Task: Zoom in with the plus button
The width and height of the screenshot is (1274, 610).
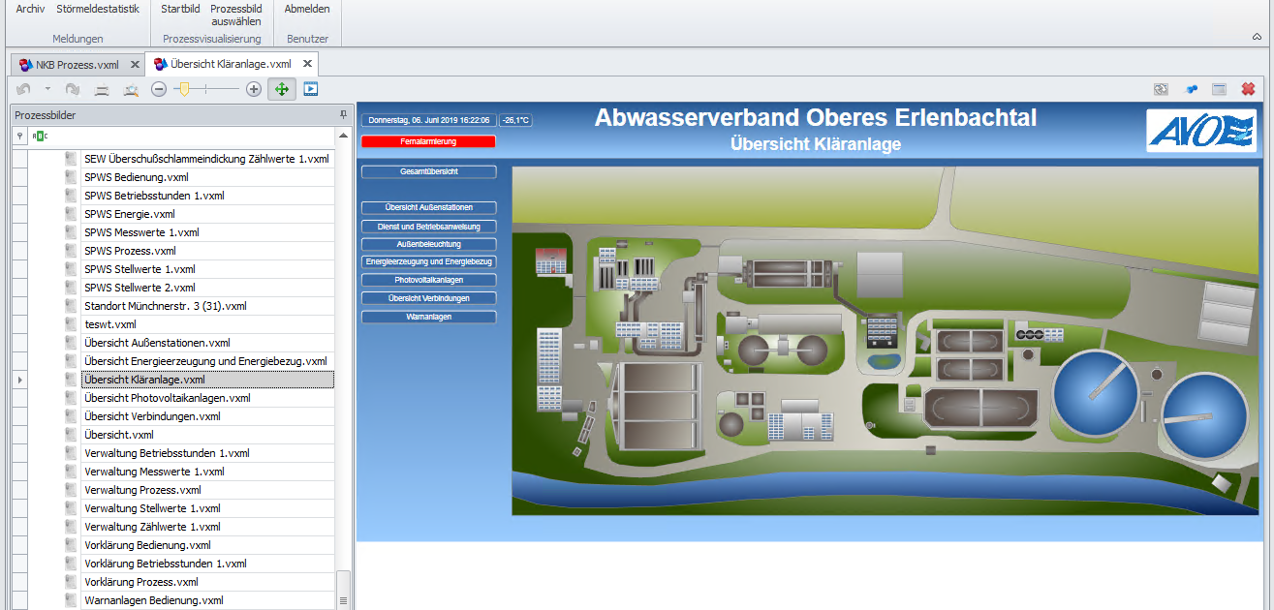Action: click(254, 89)
